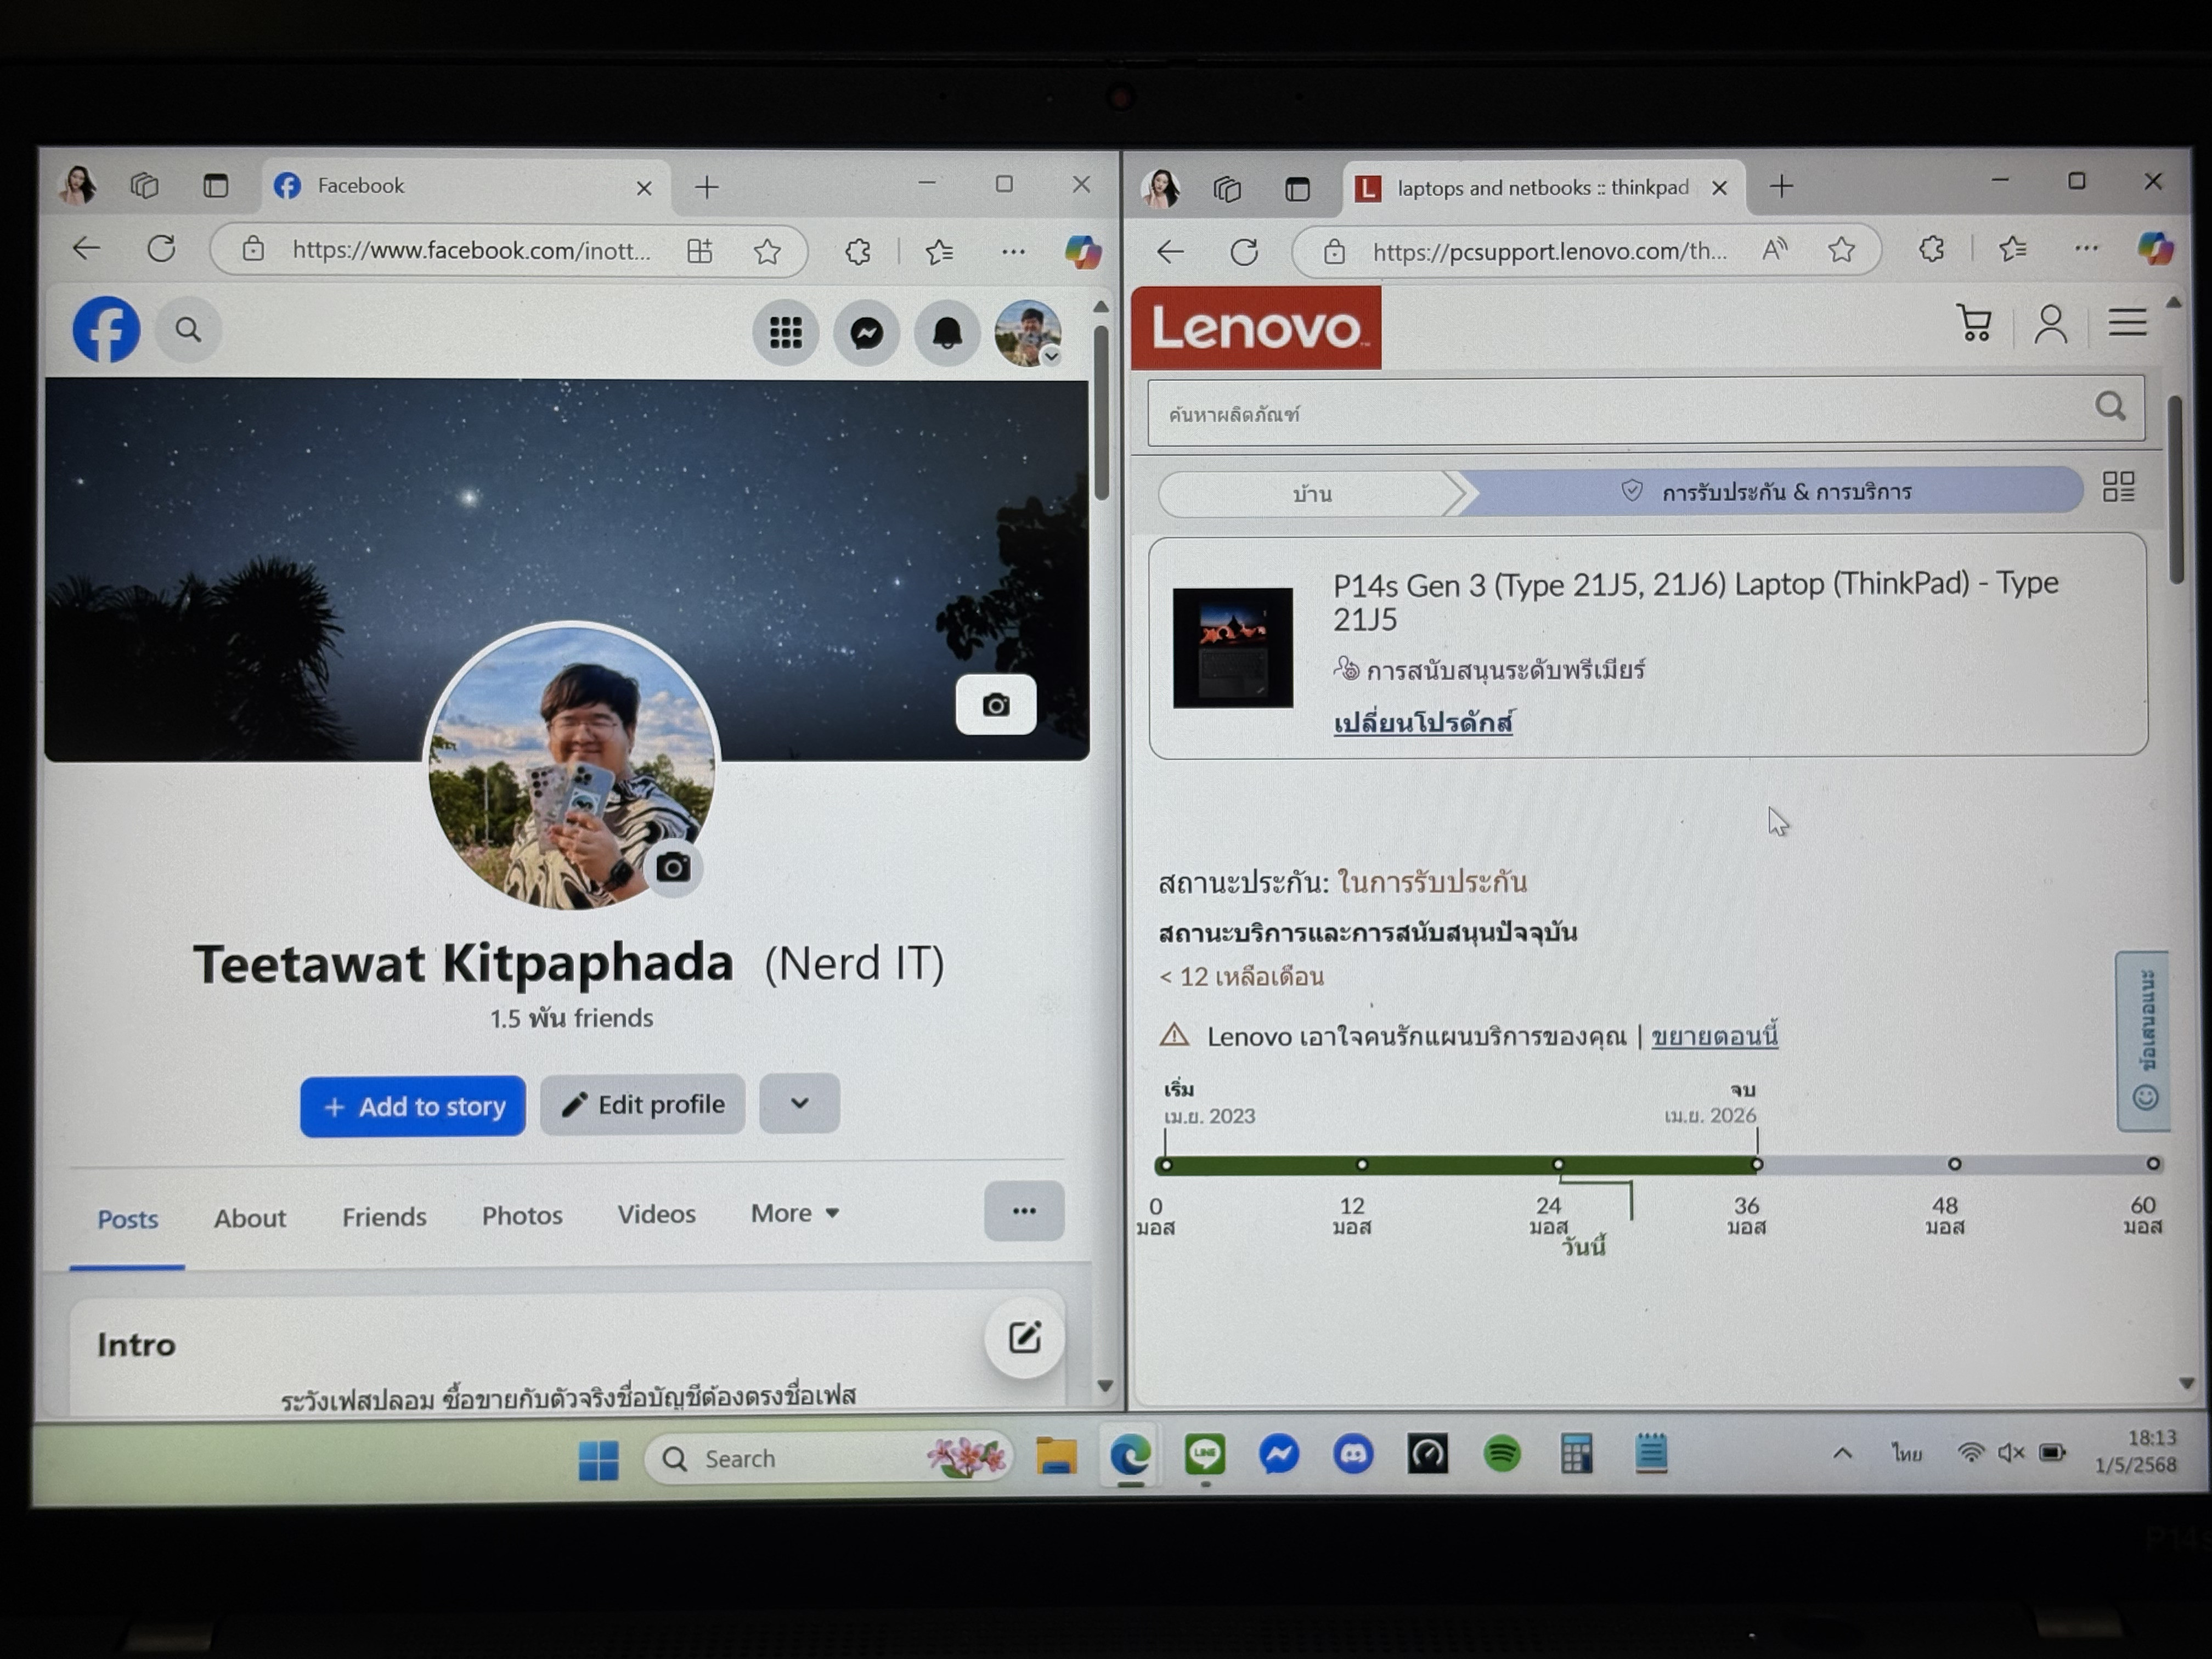Go back in Facebook browser window
The image size is (2212, 1659).
[87, 249]
